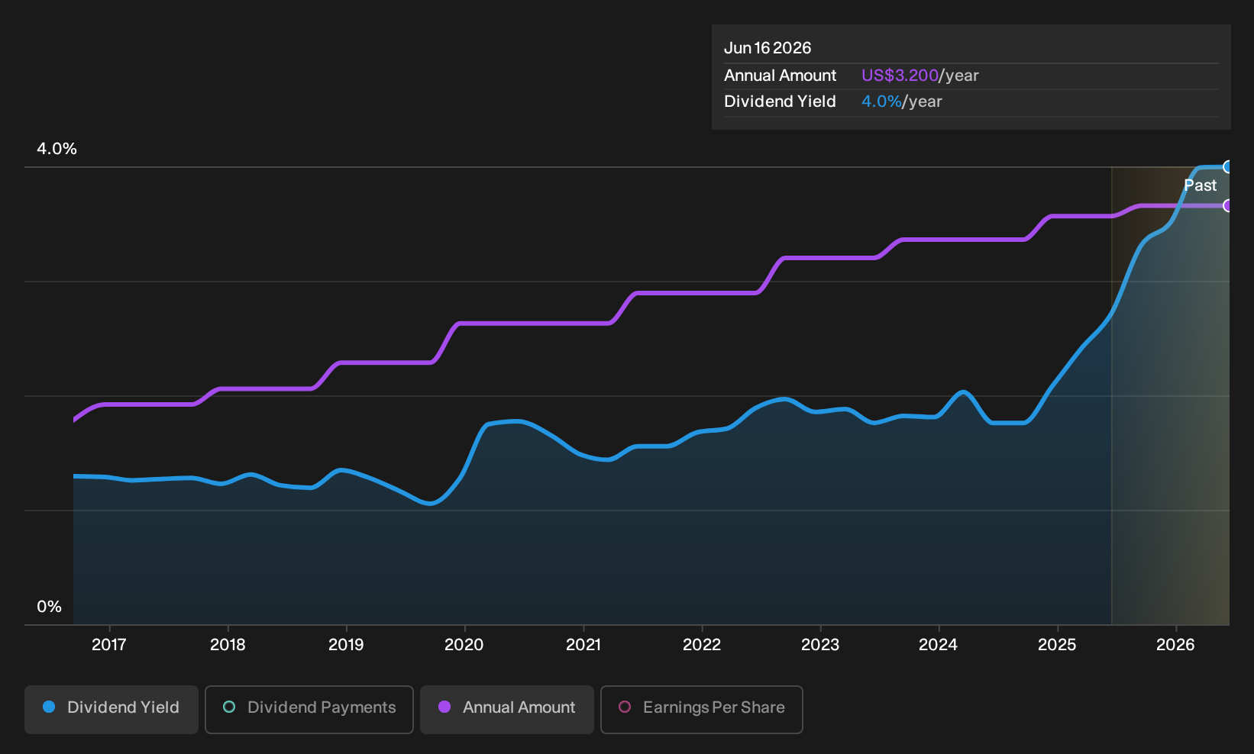Click the 4.0%/year tooltip value

pyautogui.click(x=902, y=101)
